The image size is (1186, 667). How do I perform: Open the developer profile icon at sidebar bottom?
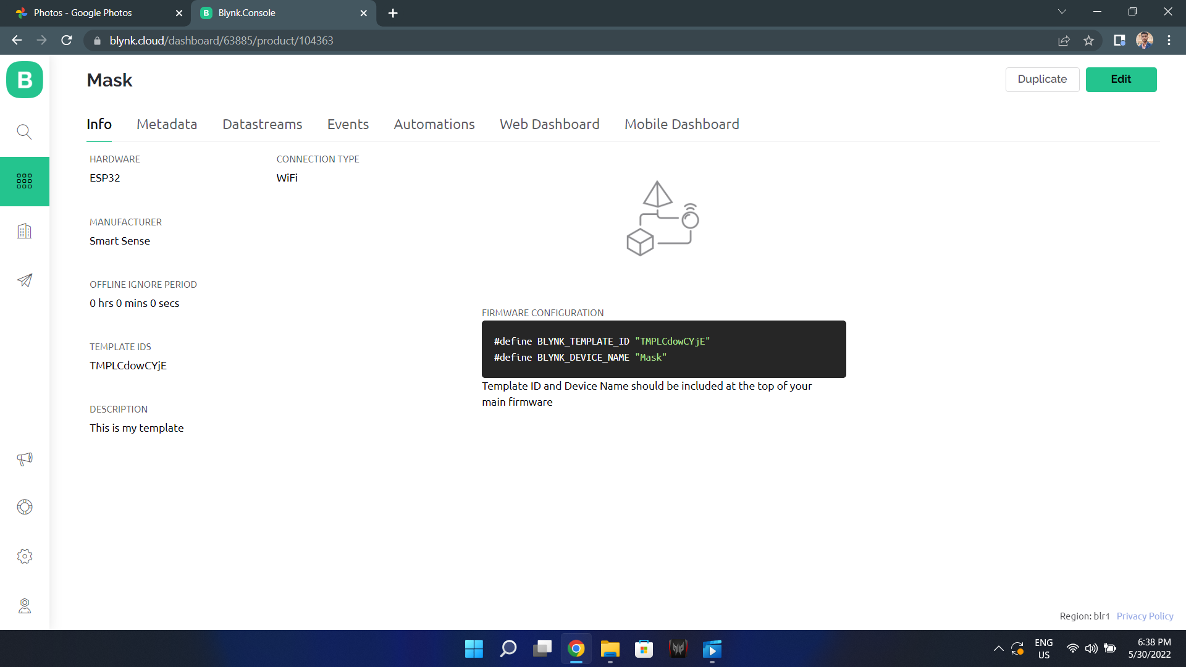(25, 606)
